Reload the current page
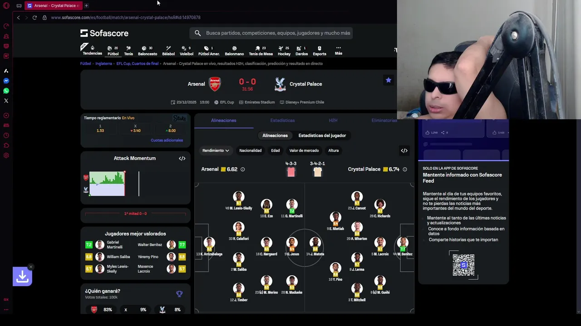 pos(34,17)
